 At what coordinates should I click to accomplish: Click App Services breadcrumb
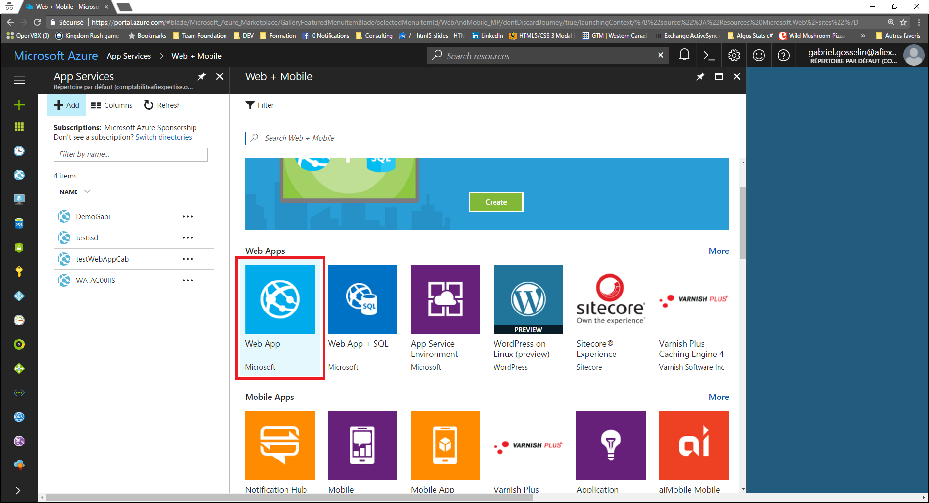point(129,56)
